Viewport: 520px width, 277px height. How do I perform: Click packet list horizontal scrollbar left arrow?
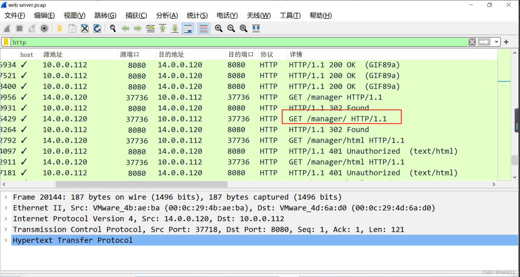pos(4,184)
